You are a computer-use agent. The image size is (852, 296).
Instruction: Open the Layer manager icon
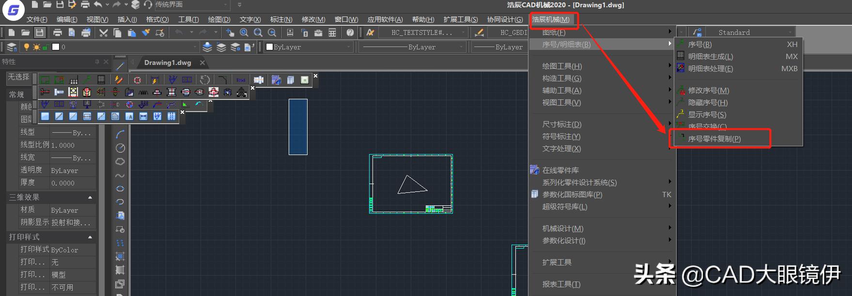12,47
